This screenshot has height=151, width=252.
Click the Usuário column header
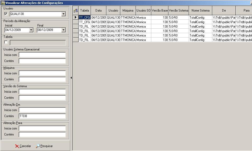113,11
